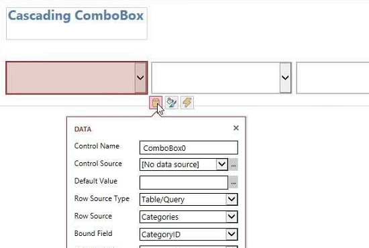
Task: Expand the Control Source dropdown
Action: (x=221, y=164)
